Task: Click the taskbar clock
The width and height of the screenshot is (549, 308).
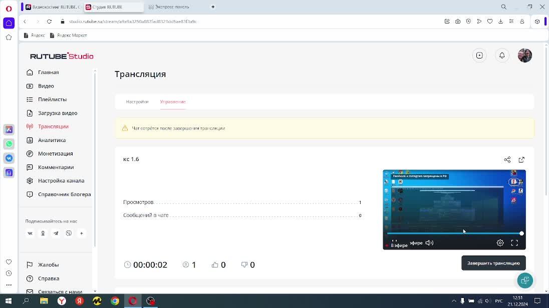Action: pyautogui.click(x=517, y=301)
